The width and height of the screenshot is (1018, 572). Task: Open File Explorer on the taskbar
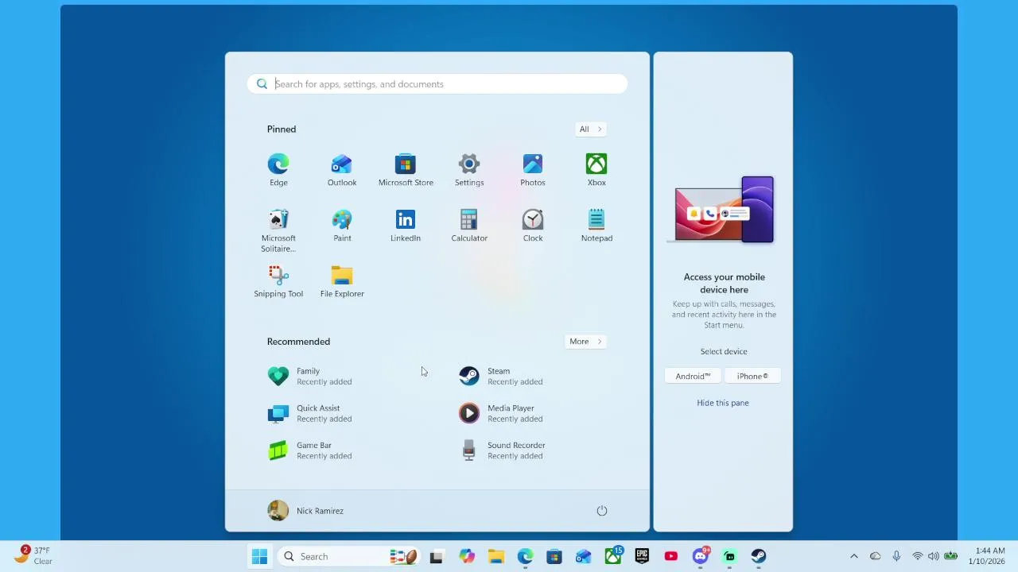click(496, 557)
